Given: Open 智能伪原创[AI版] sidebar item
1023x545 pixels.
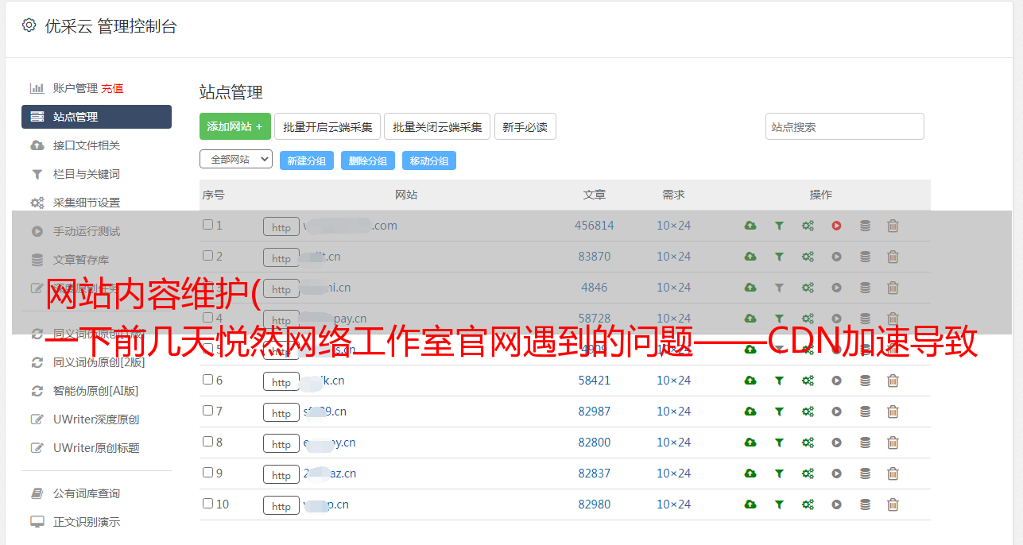Looking at the screenshot, I should (96, 391).
